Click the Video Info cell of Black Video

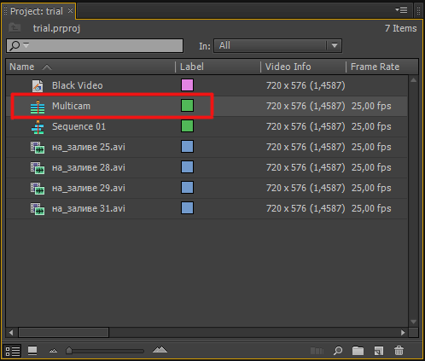(306, 85)
